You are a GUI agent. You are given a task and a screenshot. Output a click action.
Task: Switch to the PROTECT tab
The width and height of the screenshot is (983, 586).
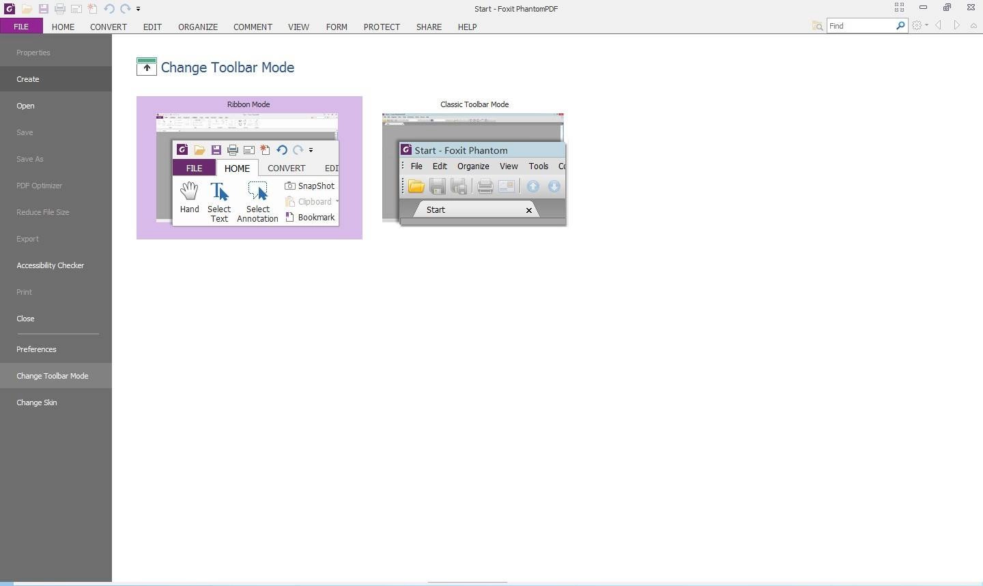coord(382,27)
